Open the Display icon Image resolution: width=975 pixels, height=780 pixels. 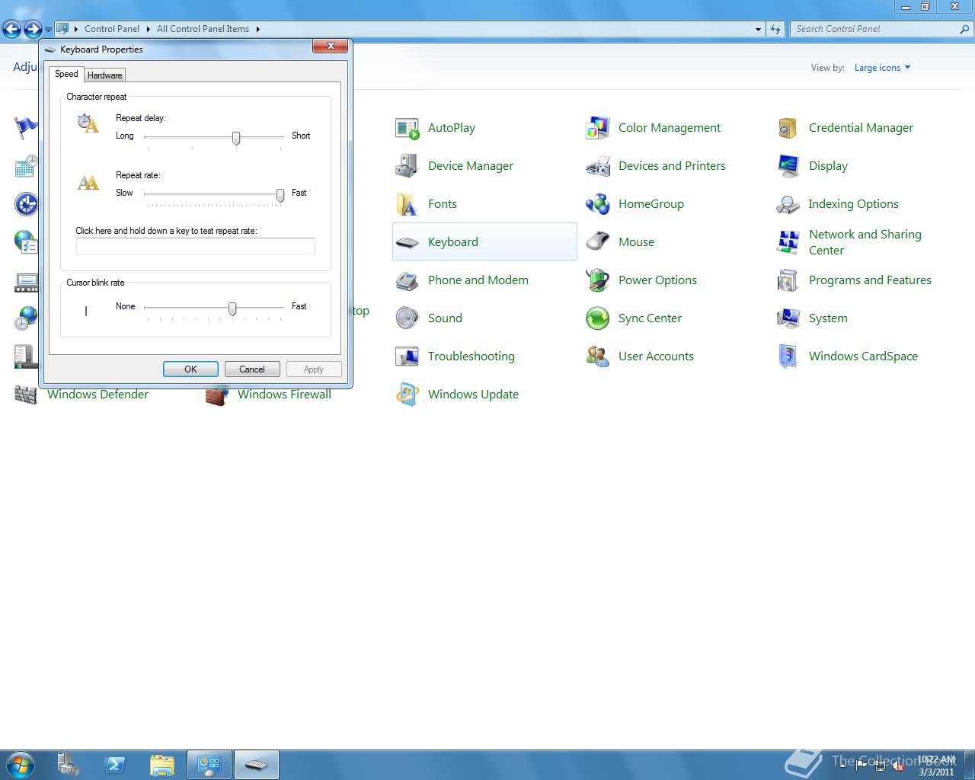788,166
